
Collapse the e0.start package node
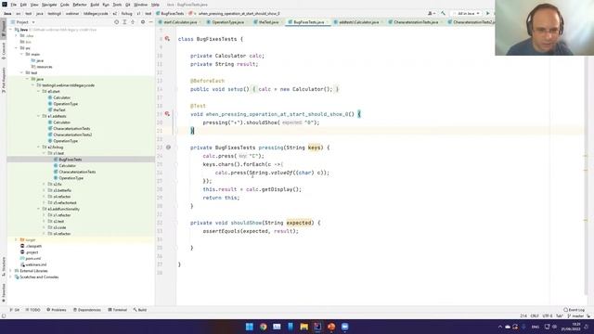click(x=39, y=91)
